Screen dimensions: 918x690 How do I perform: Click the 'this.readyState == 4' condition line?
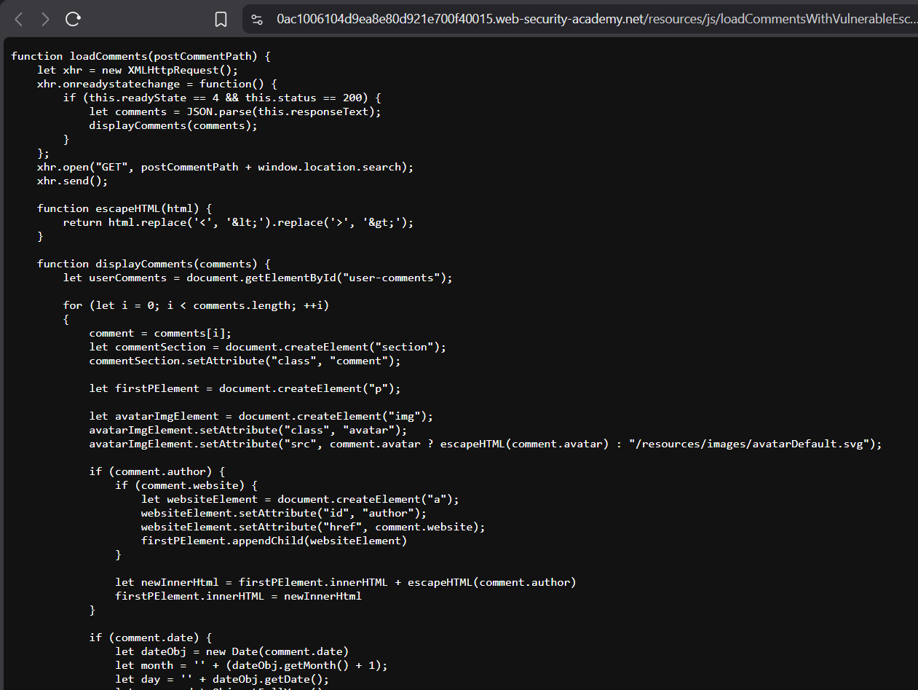pyautogui.click(x=222, y=98)
